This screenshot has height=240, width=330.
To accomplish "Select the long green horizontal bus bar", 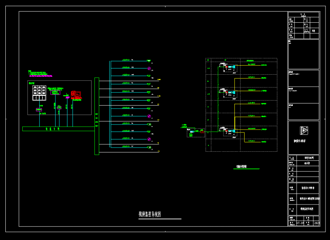I will click(58, 129).
